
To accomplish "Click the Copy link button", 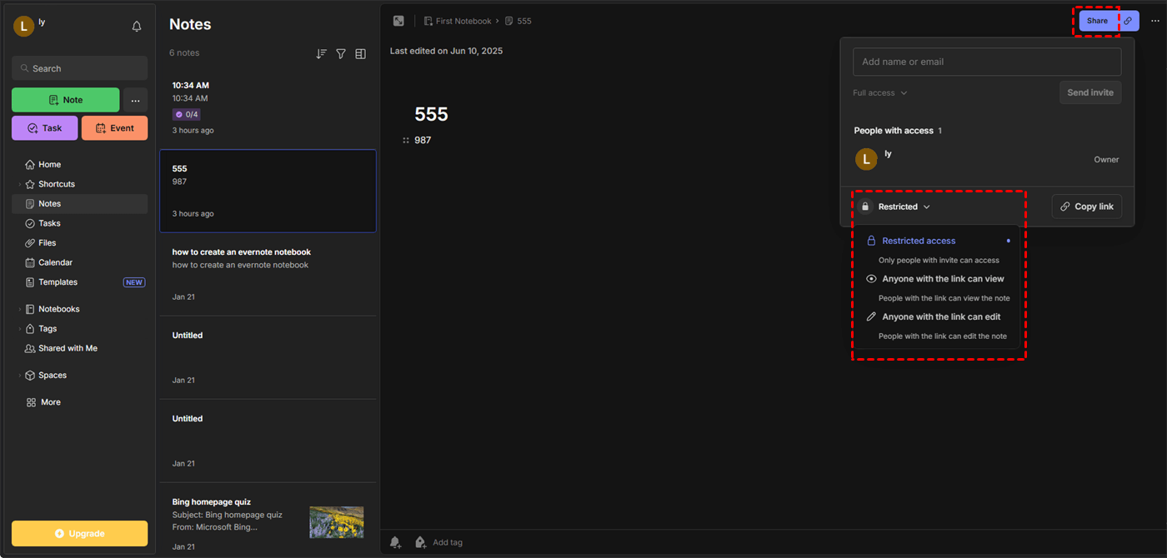I will pyautogui.click(x=1087, y=207).
